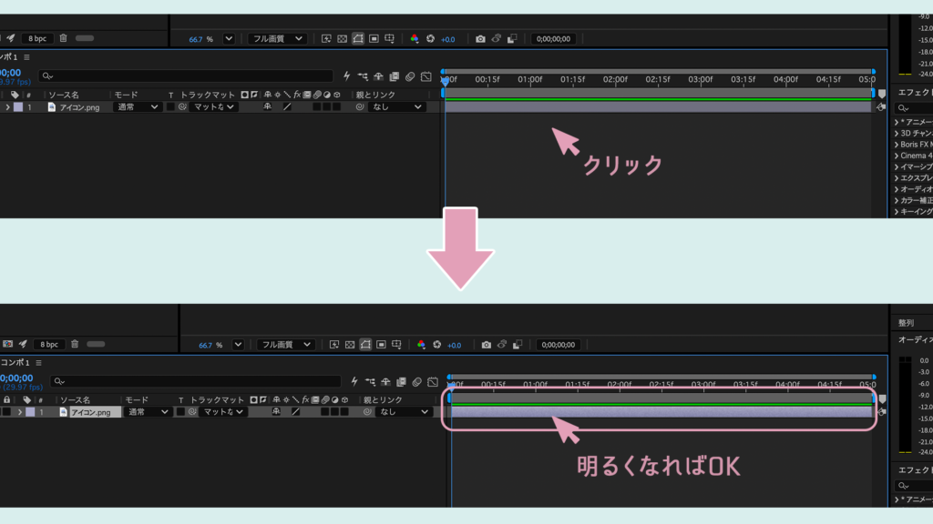Click the fast previews icon in upper screenshot

tap(326, 38)
